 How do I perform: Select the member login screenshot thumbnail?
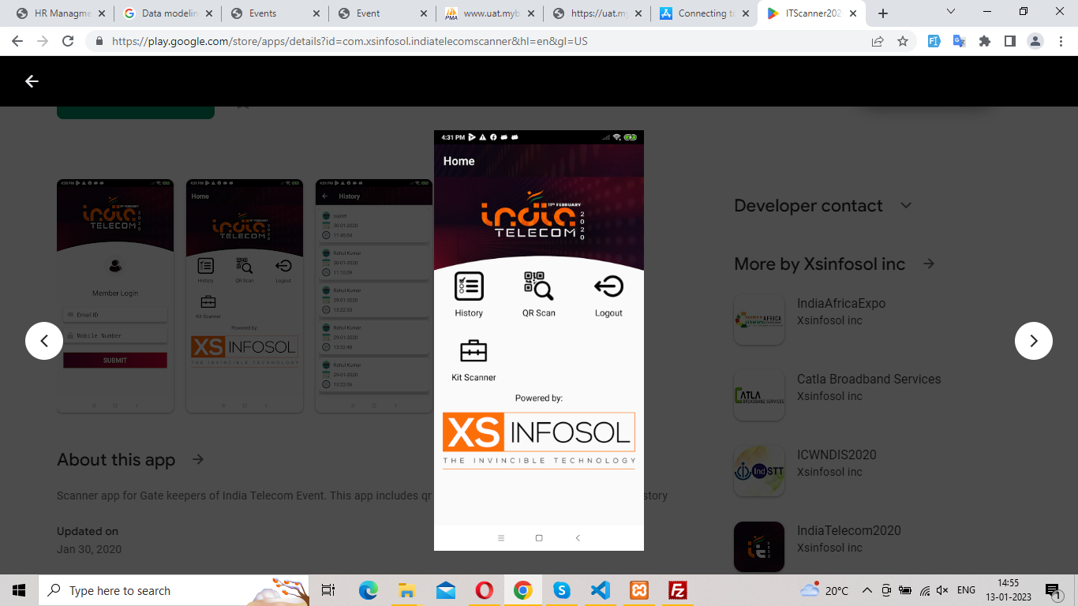tap(115, 296)
